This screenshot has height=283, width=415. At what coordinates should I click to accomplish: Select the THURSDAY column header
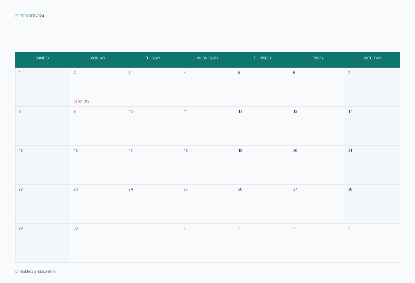click(x=262, y=58)
